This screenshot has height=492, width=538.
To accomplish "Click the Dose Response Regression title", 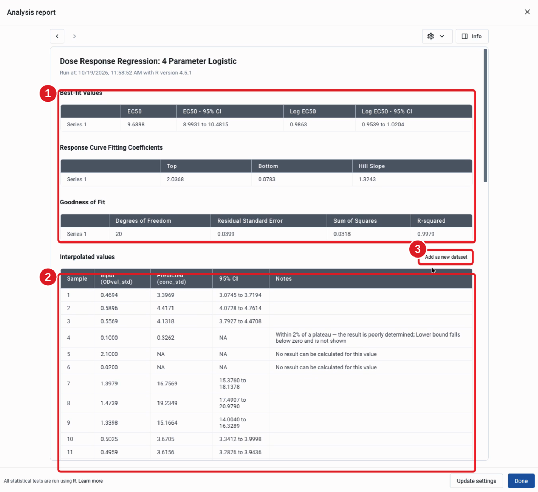I will tap(148, 61).
